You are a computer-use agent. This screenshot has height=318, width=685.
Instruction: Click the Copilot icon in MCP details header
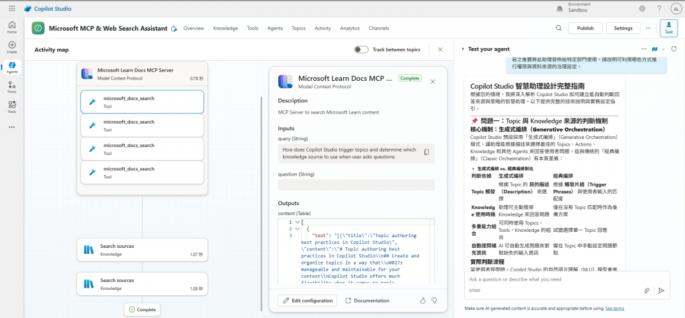click(x=285, y=81)
